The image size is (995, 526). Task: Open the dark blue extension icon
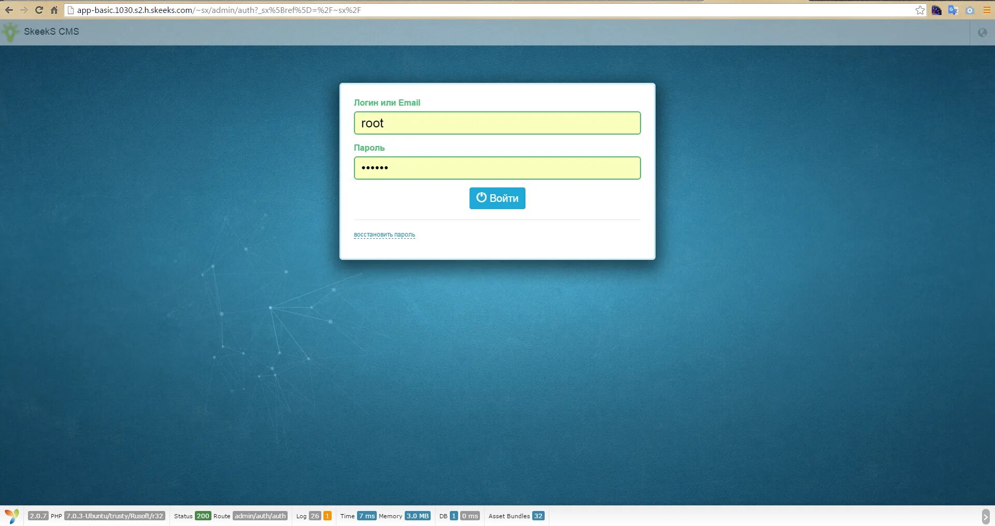click(936, 10)
